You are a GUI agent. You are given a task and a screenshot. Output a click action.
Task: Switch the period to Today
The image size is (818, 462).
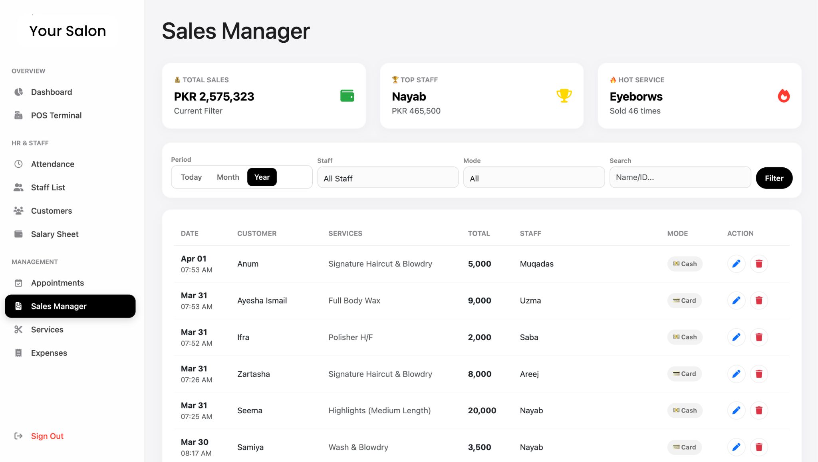(191, 177)
